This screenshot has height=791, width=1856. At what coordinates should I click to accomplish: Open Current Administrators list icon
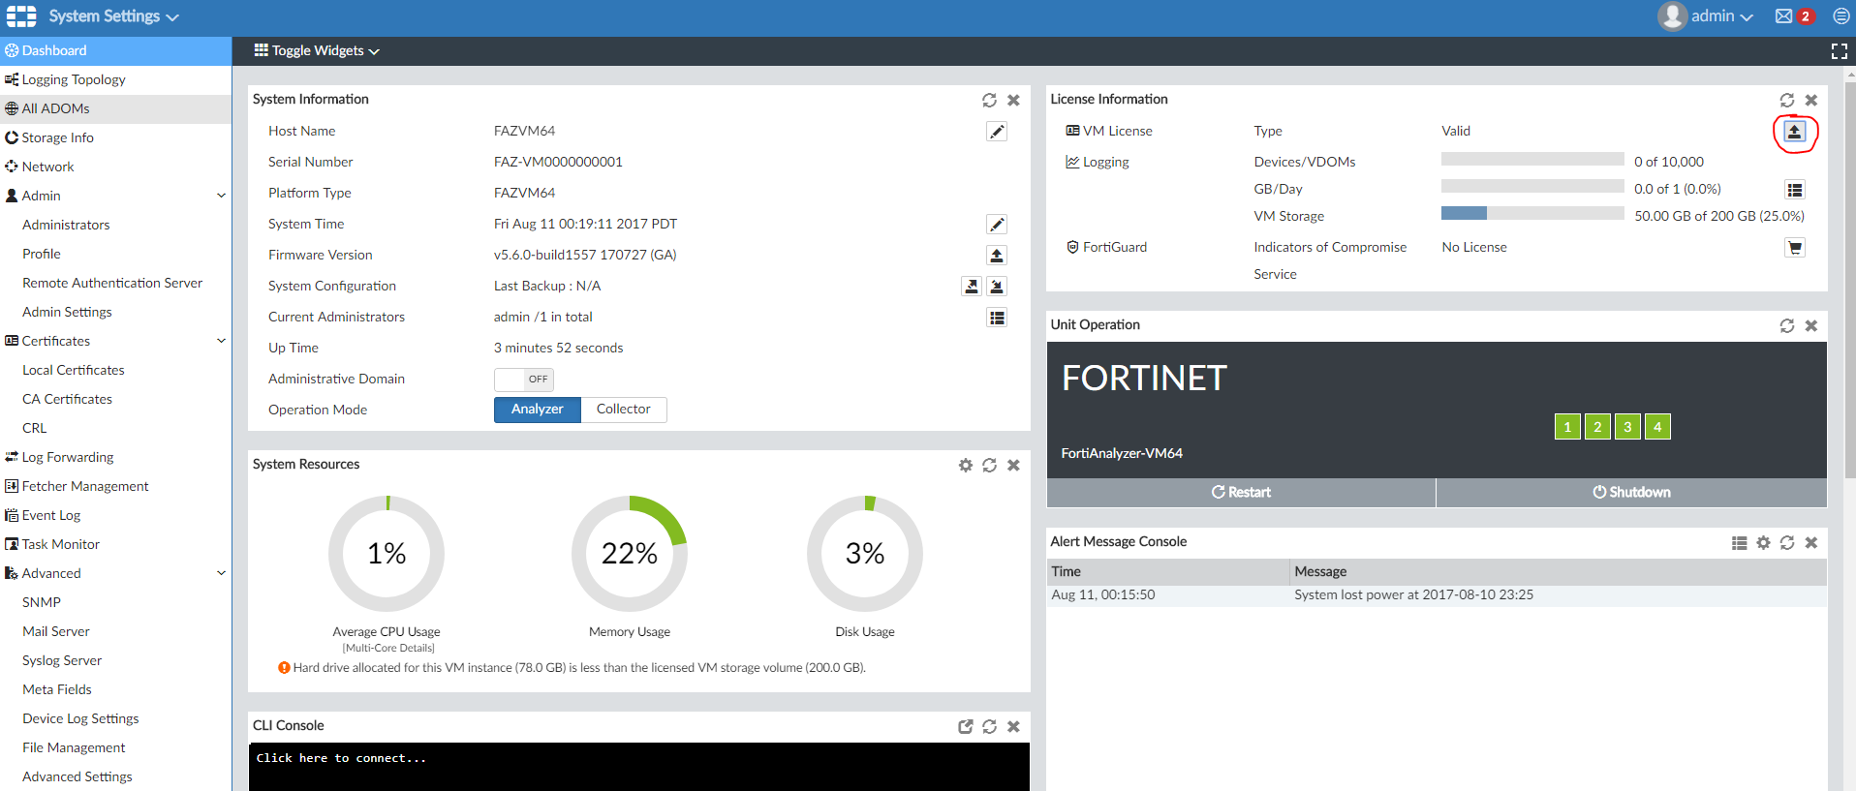[x=997, y=318]
